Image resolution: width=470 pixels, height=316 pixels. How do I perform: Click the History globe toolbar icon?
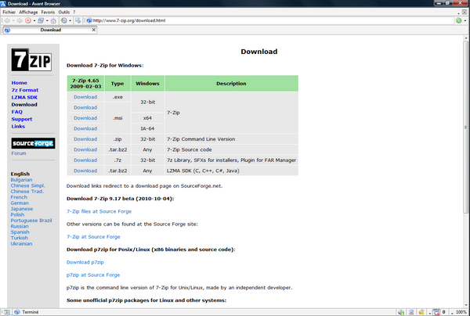[64, 20]
